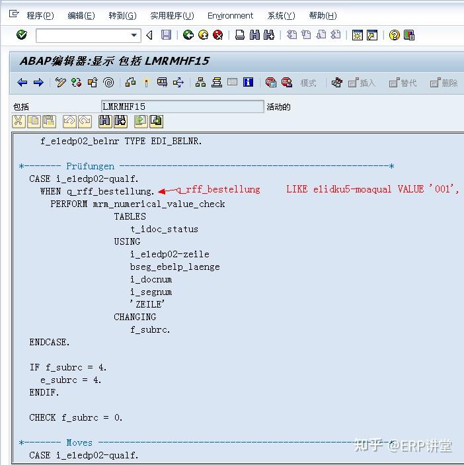Image resolution: width=464 pixels, height=465 pixels.
Task: Open the Customize Local Layout icon
Action: click(409, 35)
